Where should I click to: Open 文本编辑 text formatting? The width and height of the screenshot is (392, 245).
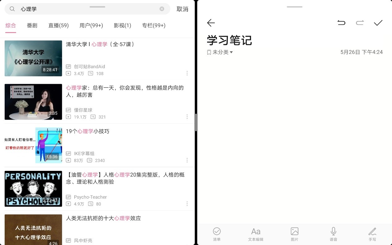pyautogui.click(x=256, y=234)
